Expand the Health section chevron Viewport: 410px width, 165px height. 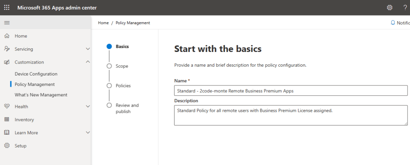88,107
